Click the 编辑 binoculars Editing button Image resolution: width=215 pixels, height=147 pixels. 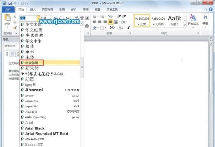205,20
